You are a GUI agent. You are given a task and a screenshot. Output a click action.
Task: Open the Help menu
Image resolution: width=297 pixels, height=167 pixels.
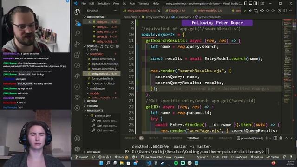click(x=155, y=3)
